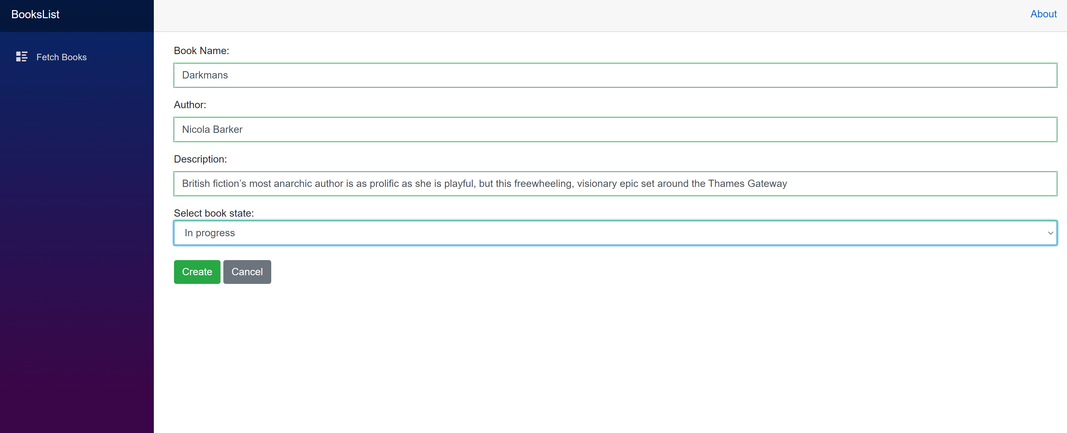Click the word 'British' in the description

[196, 184]
